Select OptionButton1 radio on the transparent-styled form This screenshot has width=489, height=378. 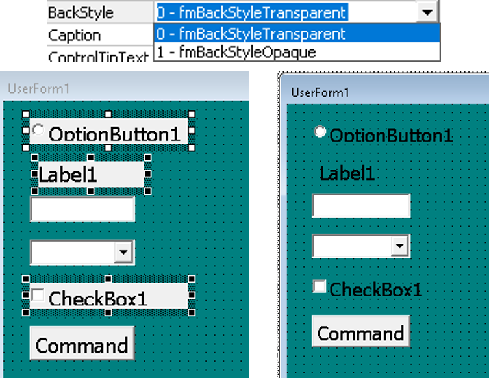tap(320, 132)
